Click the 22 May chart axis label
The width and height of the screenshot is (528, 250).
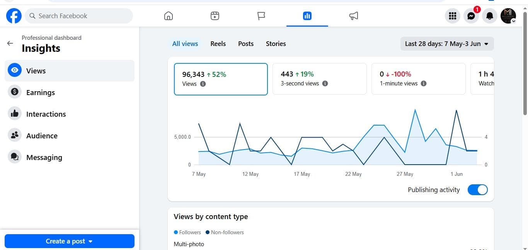(x=353, y=174)
